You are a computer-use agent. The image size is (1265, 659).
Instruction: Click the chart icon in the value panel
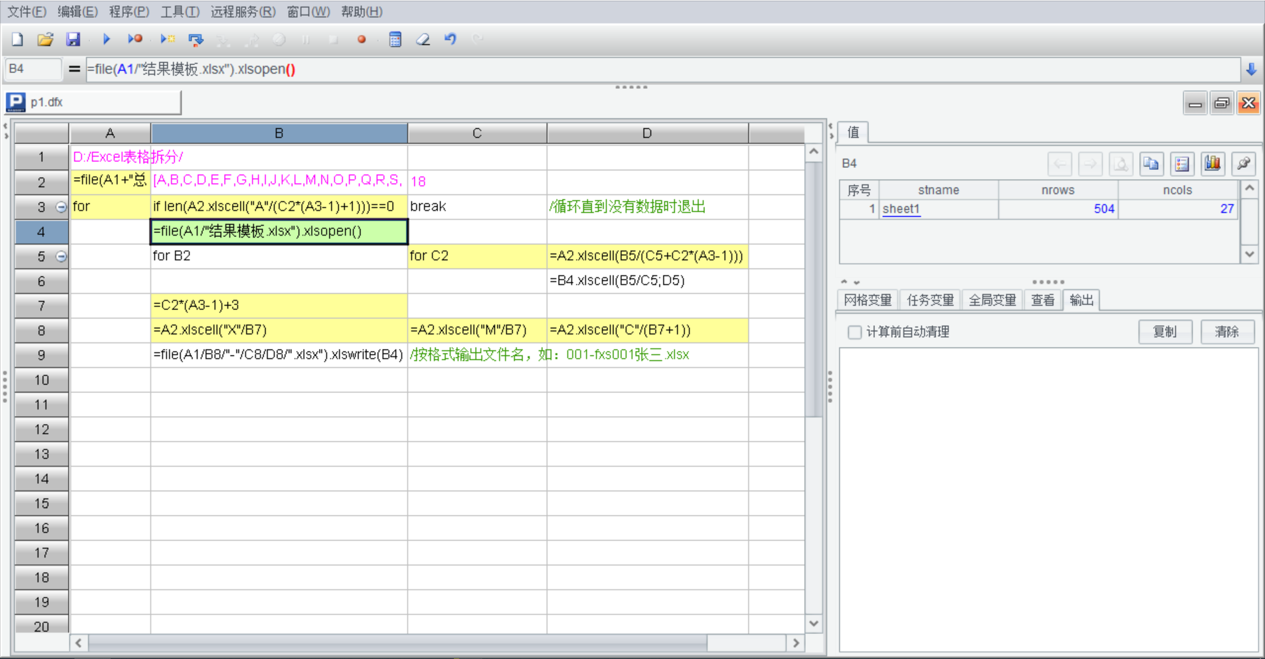point(1212,163)
